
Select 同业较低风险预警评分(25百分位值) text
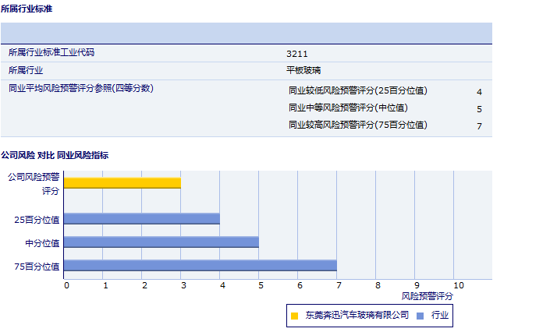click(358, 90)
